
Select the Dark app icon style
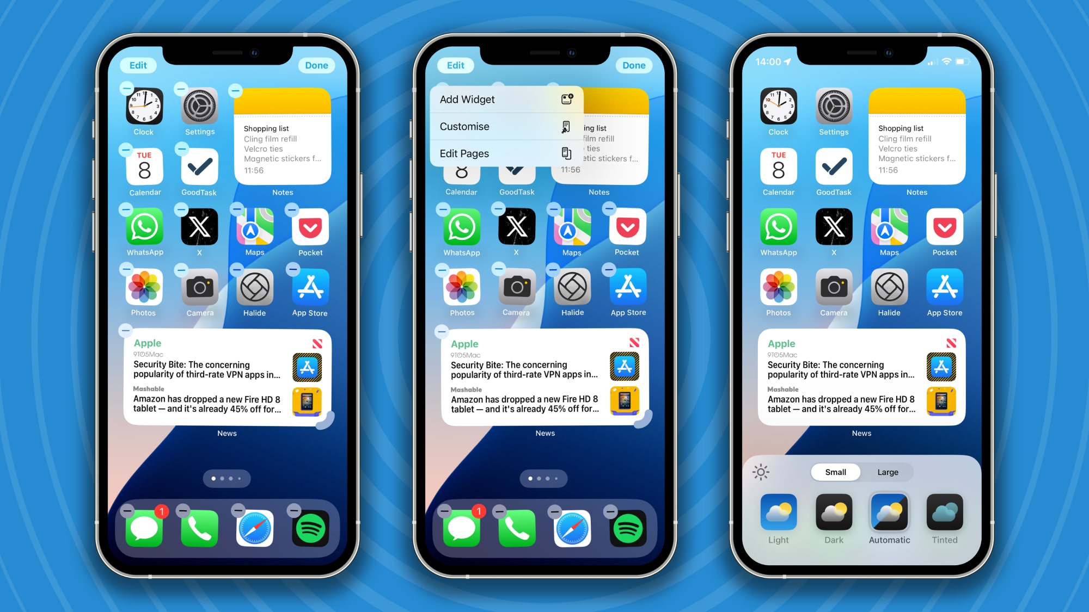[x=834, y=512]
